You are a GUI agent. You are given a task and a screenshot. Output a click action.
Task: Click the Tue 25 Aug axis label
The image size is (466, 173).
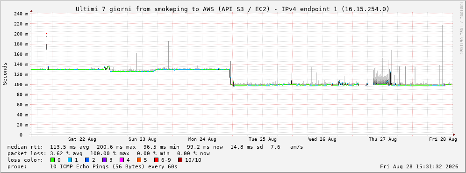click(262, 139)
